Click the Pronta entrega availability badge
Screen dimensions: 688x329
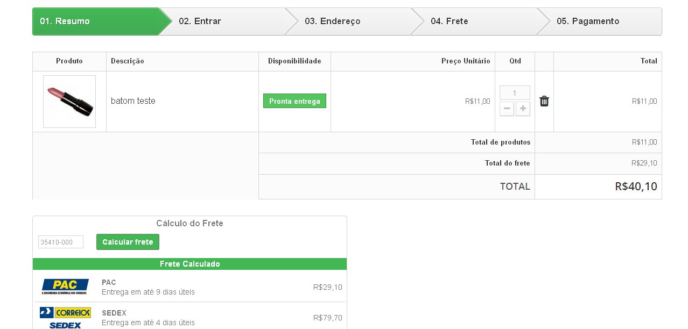(294, 101)
